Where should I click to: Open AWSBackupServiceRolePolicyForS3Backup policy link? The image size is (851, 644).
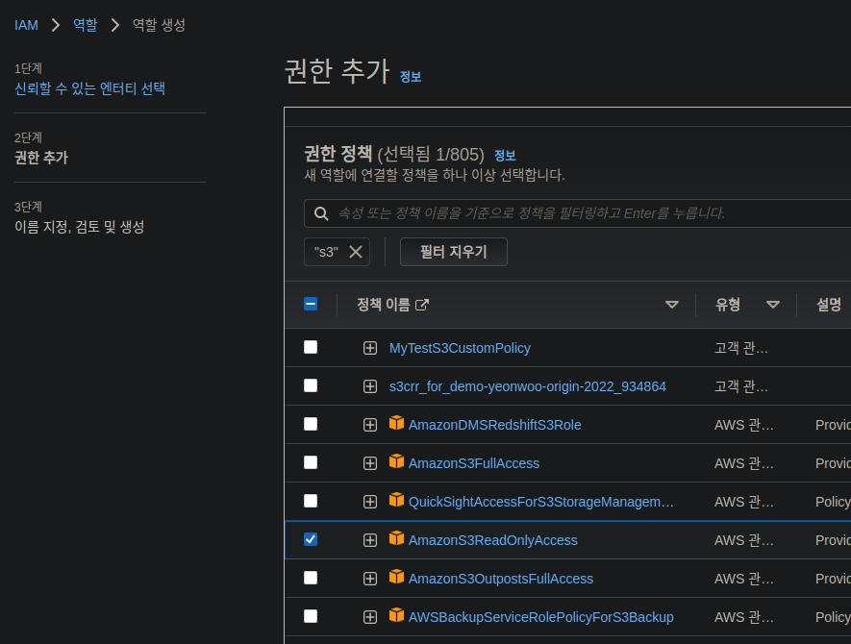540,618
